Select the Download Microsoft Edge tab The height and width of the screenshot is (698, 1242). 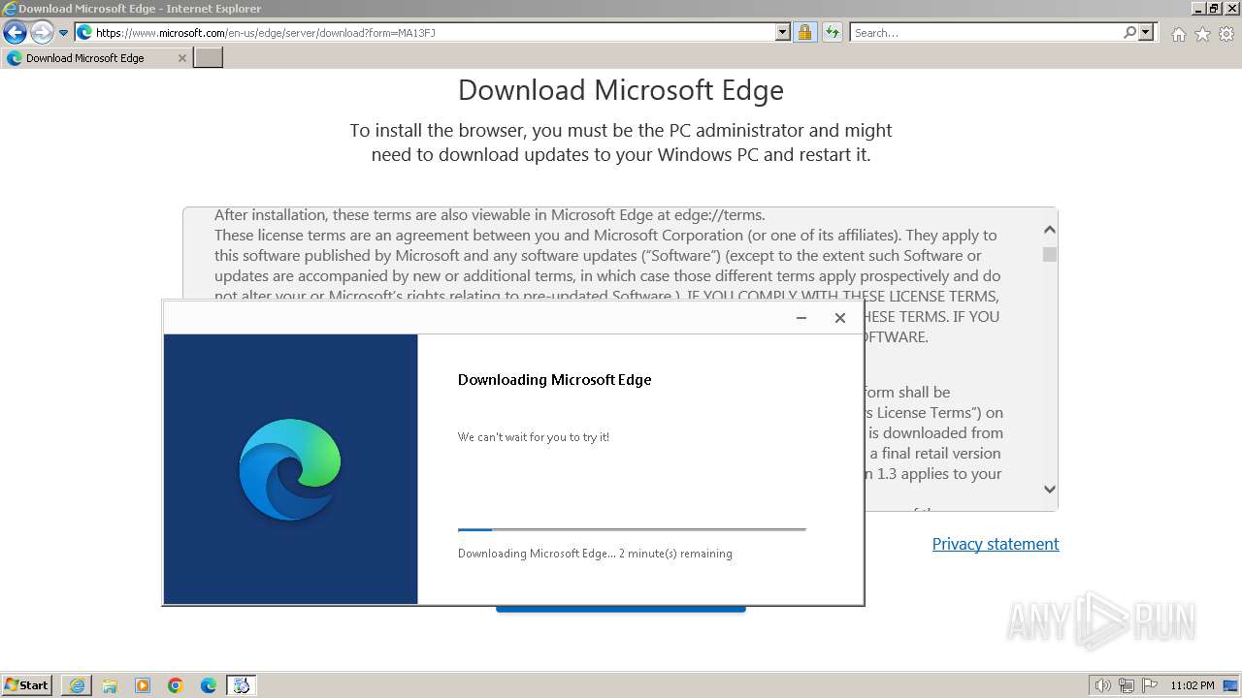coord(96,58)
